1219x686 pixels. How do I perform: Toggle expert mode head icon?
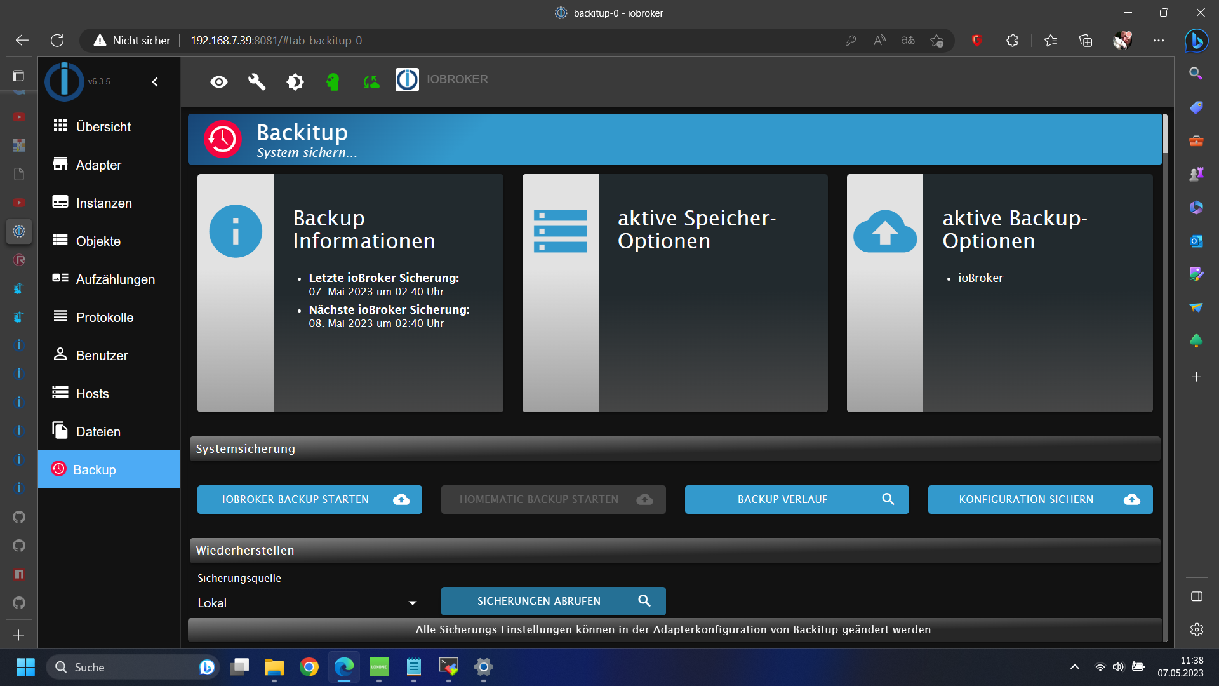coord(333,82)
